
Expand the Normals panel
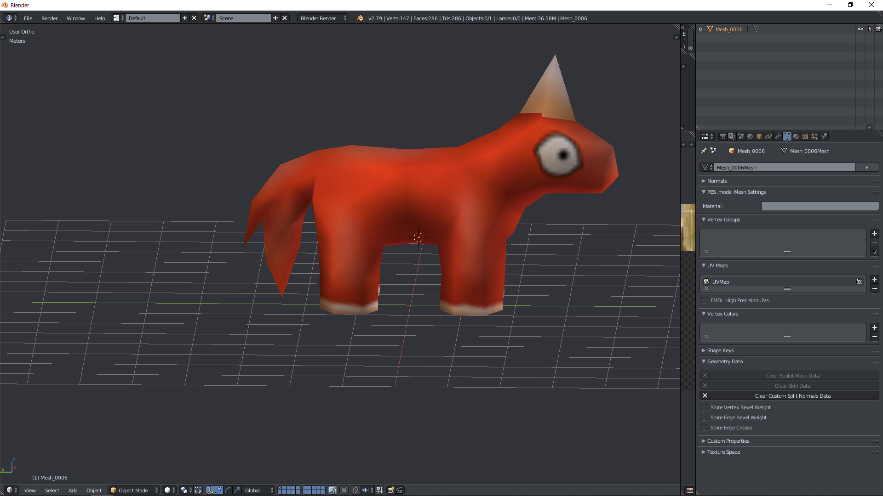click(717, 181)
